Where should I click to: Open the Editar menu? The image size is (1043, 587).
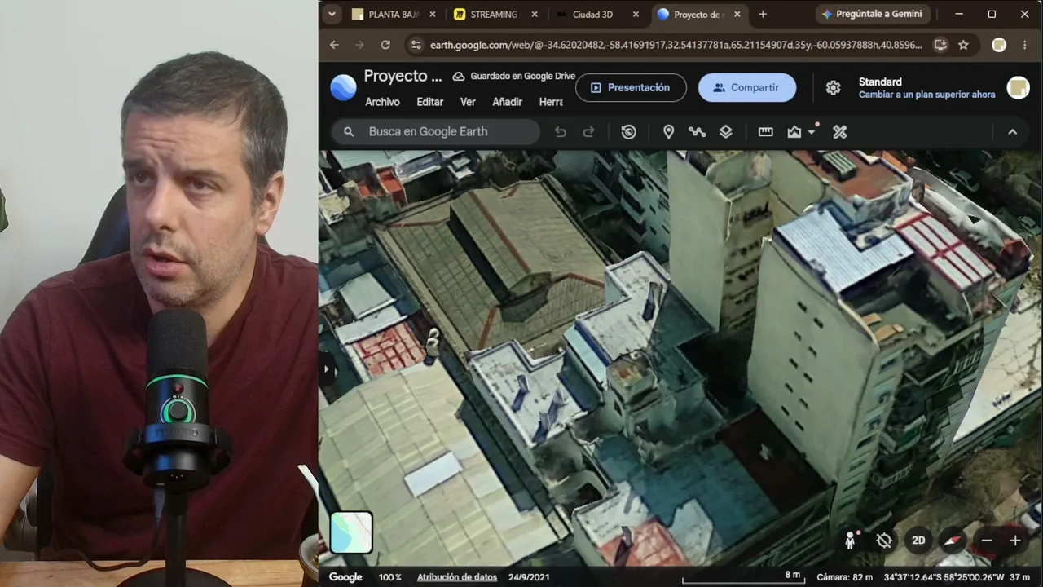(430, 102)
